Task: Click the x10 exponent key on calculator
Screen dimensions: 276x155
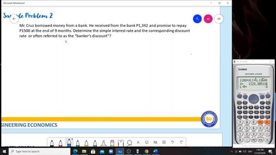Action: click(254, 140)
